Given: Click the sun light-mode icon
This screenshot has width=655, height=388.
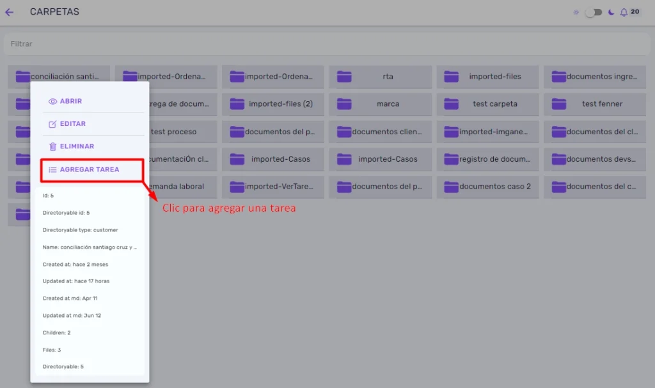Looking at the screenshot, I should [576, 13].
